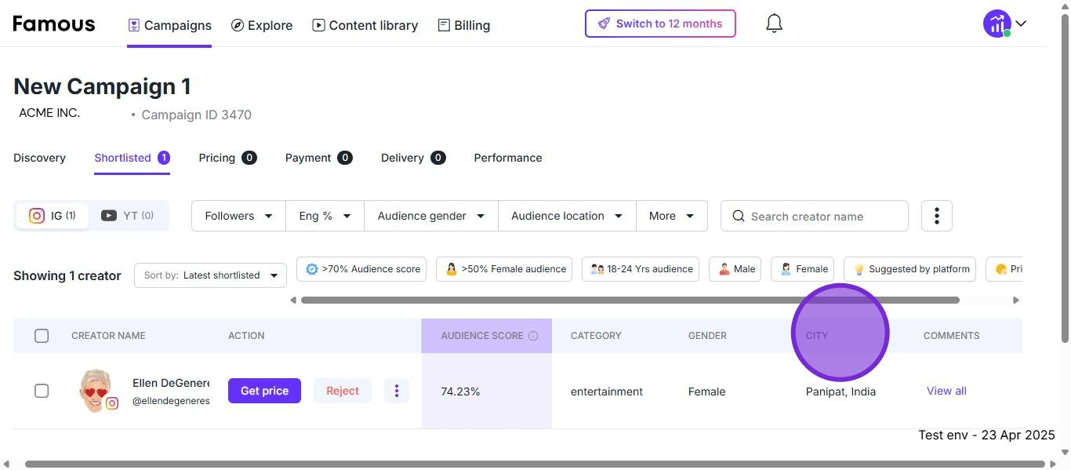Open Ellen DeGeneres row three-dot menu
Screen dimensions: 1071x470
click(x=397, y=391)
